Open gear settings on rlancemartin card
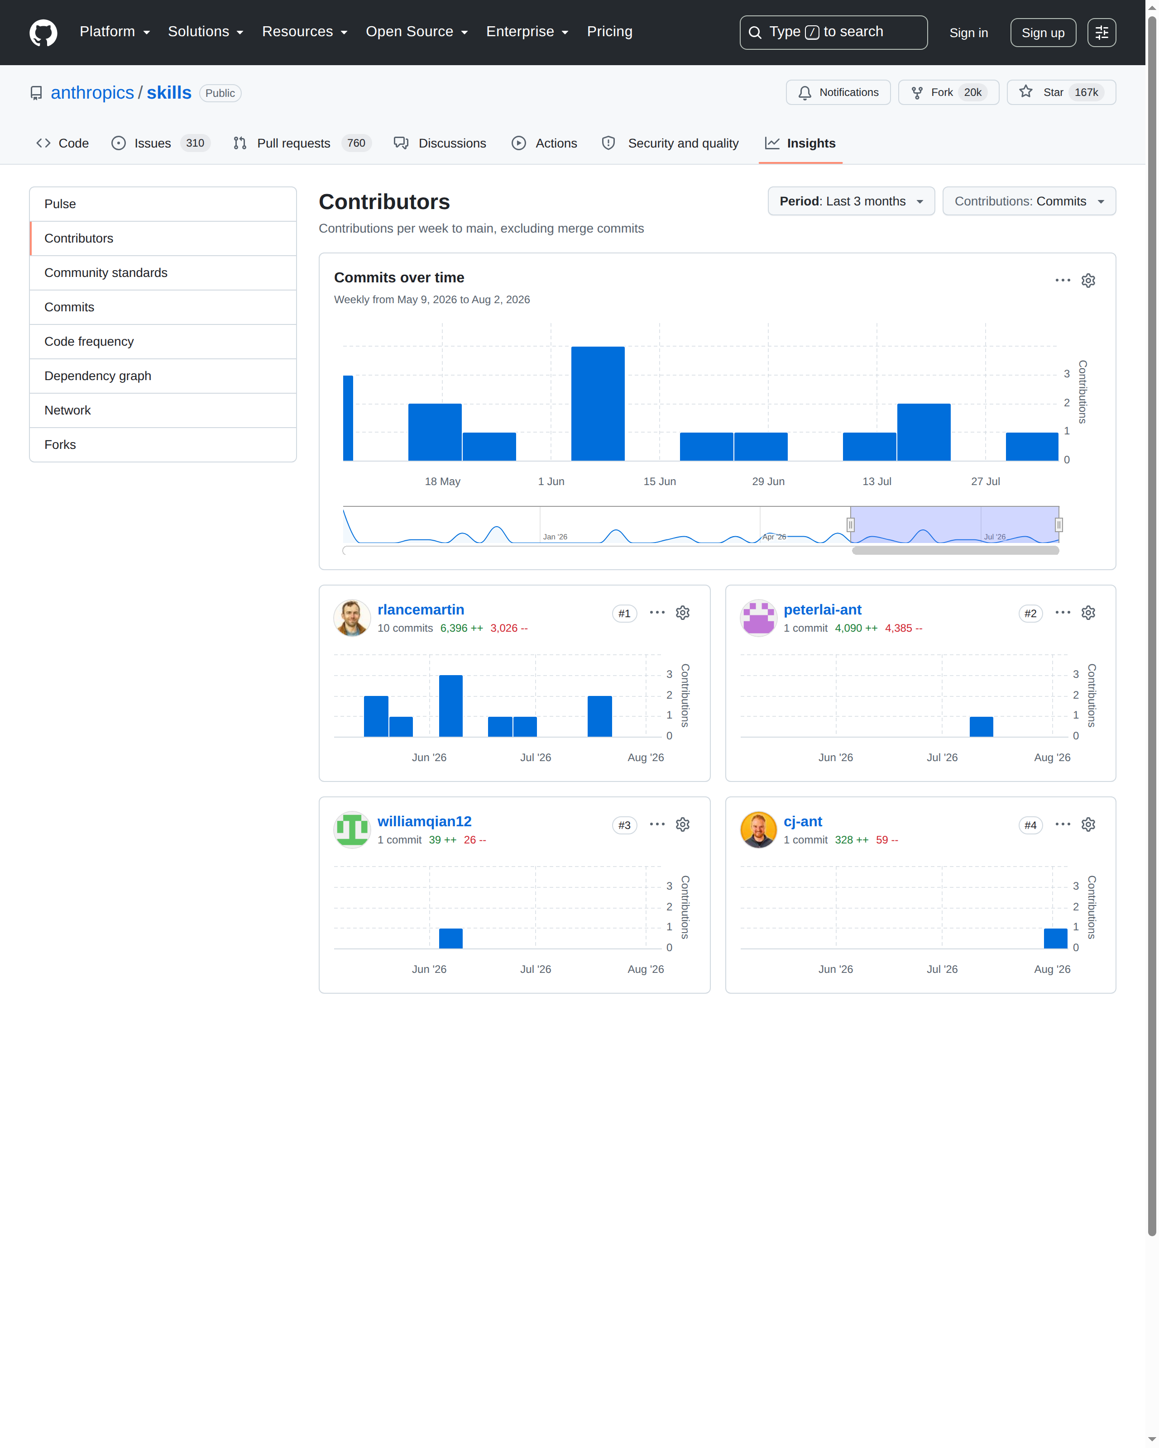Screen dimensions: 1159x1448 tap(683, 613)
